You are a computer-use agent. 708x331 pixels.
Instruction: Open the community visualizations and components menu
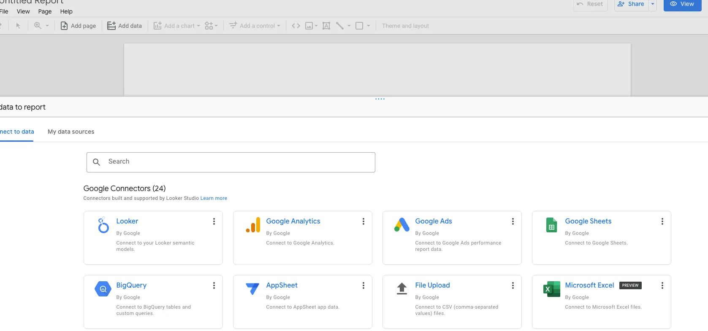[x=211, y=26]
